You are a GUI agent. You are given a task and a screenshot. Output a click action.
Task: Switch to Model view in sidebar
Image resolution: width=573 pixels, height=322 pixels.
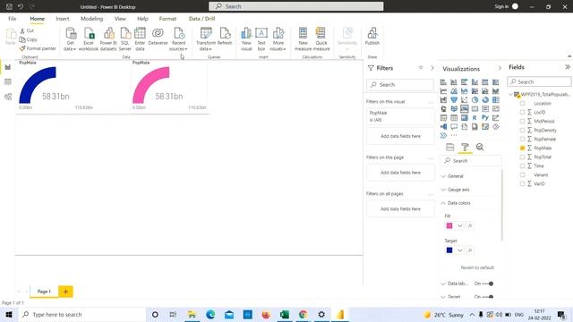pyautogui.click(x=8, y=97)
